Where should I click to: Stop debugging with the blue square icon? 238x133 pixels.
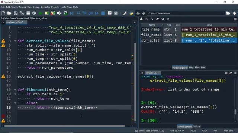[x=103, y=13]
